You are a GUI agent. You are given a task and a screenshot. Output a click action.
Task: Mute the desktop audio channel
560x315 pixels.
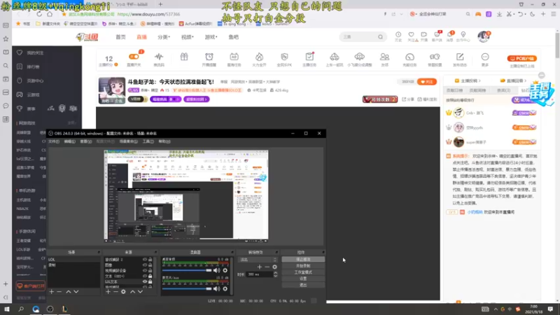pos(216,270)
